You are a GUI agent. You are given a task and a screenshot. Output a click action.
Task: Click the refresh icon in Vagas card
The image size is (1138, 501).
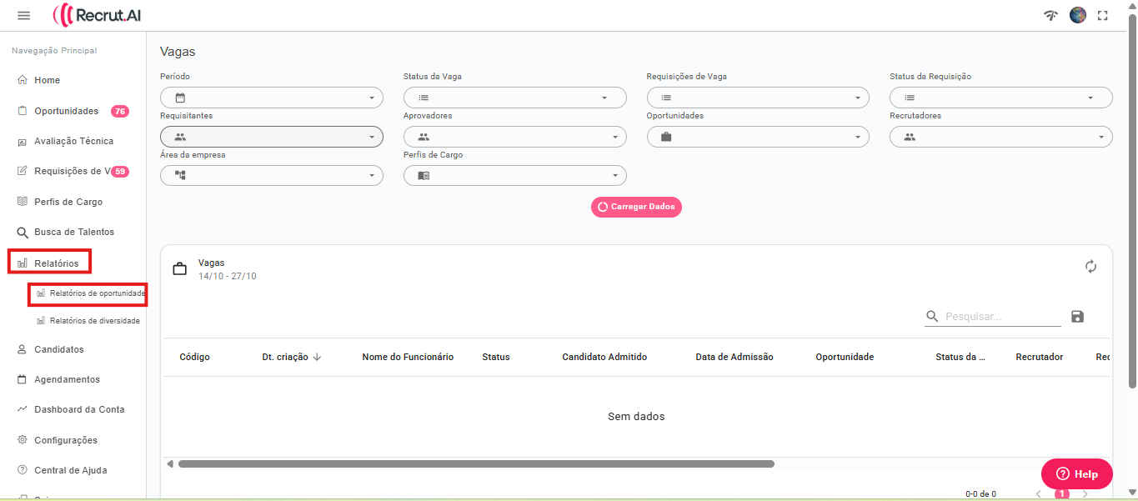tap(1090, 267)
